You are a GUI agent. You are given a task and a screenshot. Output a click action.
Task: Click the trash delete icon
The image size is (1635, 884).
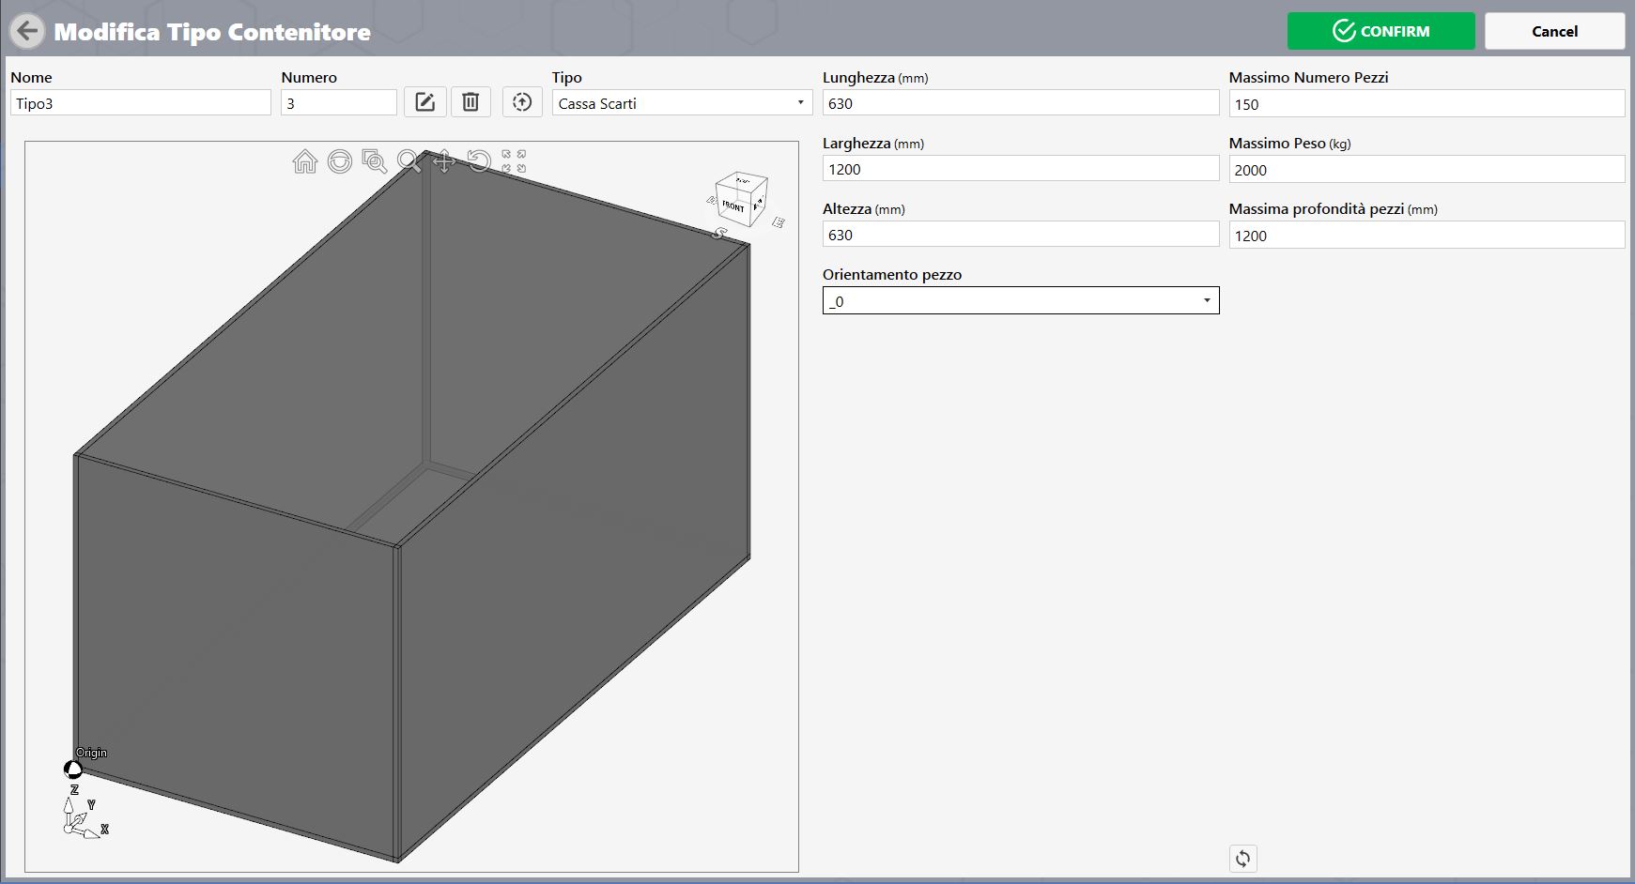point(471,102)
